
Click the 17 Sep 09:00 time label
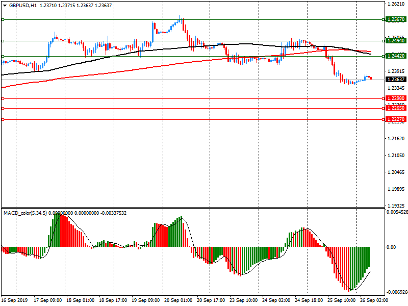pos(47,300)
